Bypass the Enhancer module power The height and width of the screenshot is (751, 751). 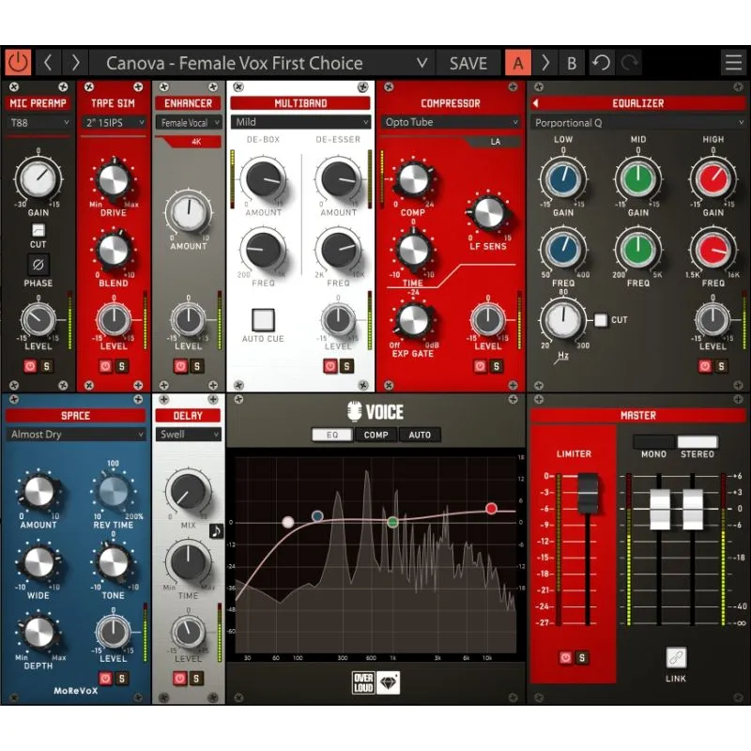pos(180,366)
